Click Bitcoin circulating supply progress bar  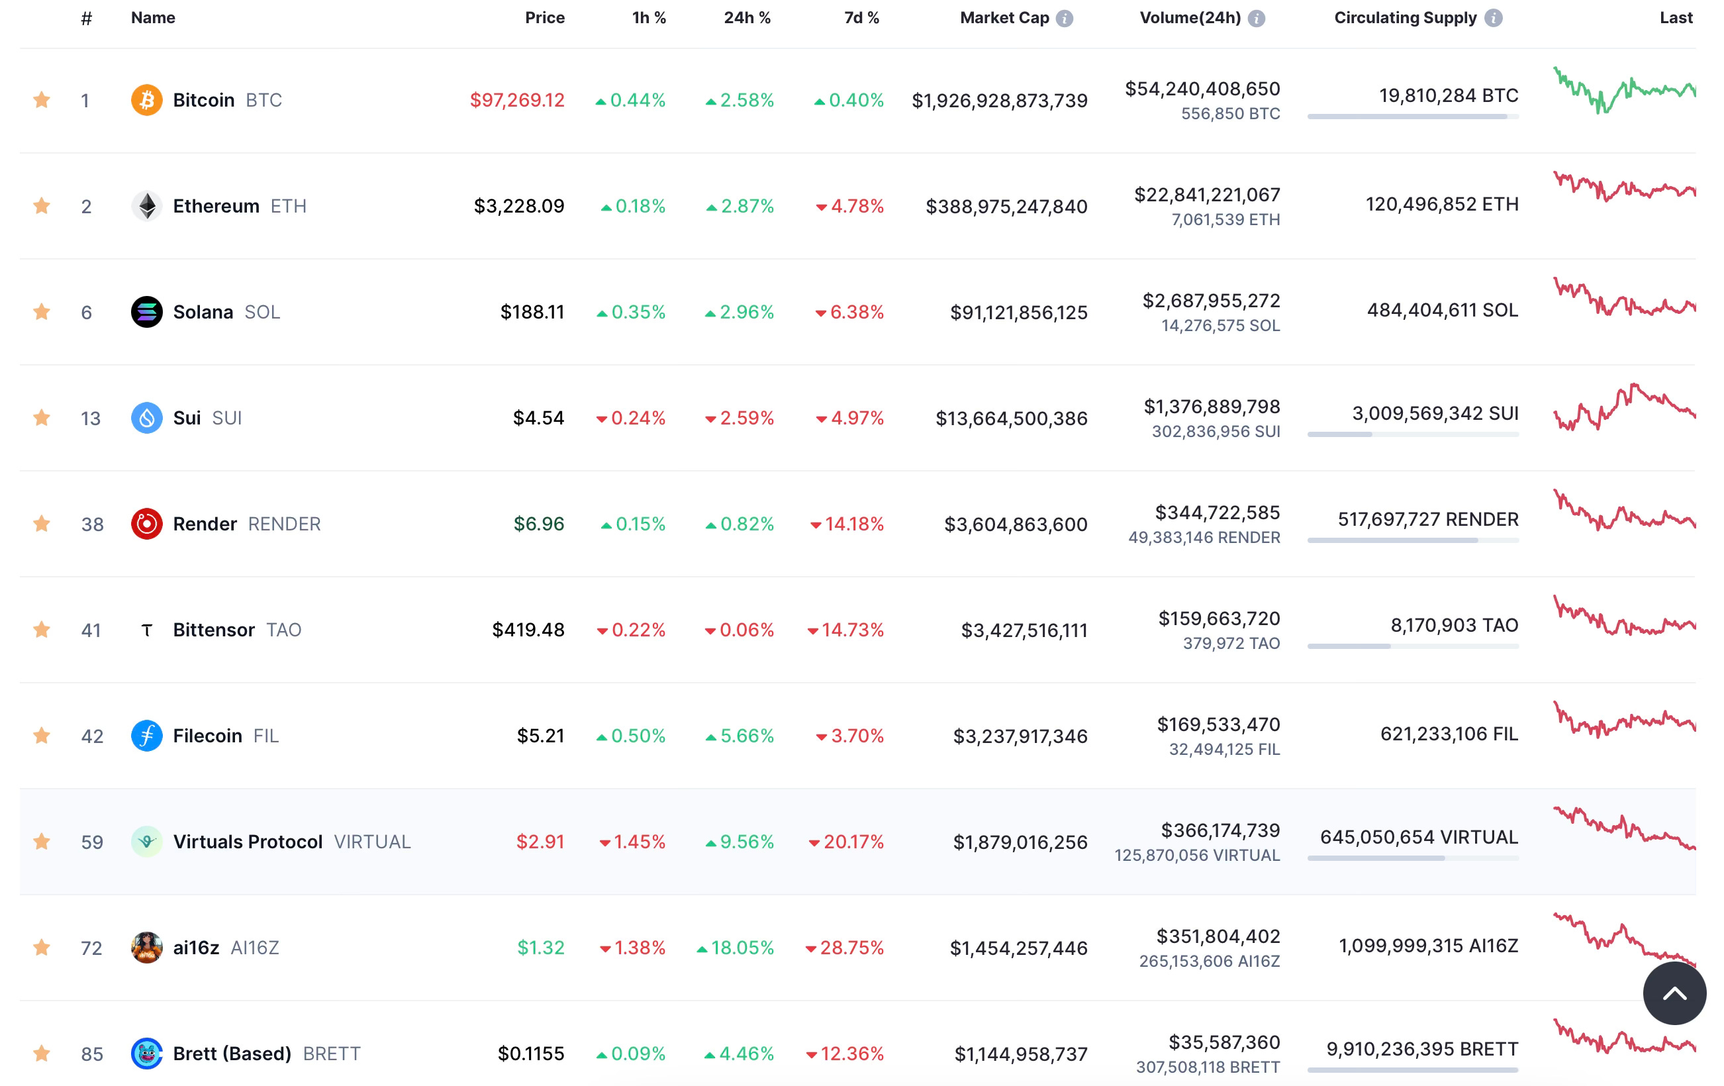pos(1412,117)
